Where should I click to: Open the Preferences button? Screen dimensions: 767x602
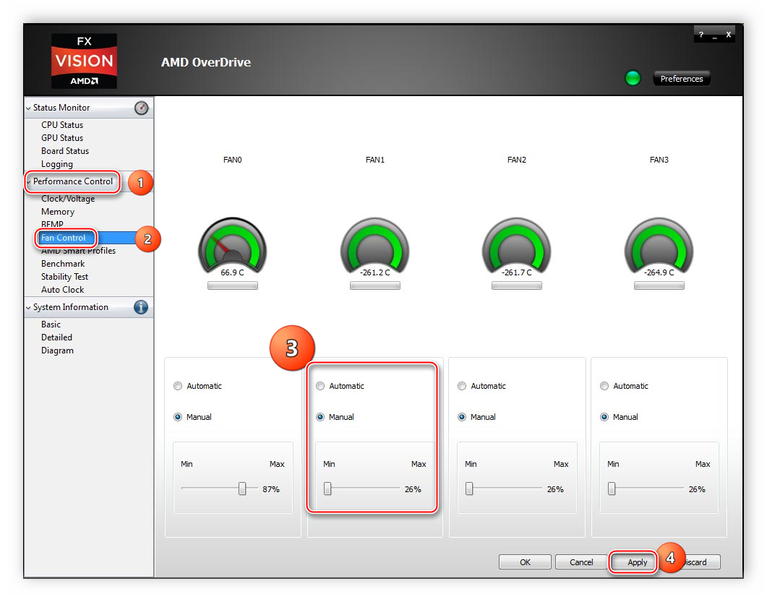click(x=681, y=79)
